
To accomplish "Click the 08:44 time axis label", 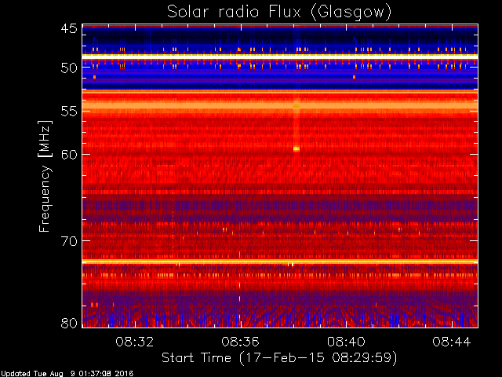I will (452, 342).
